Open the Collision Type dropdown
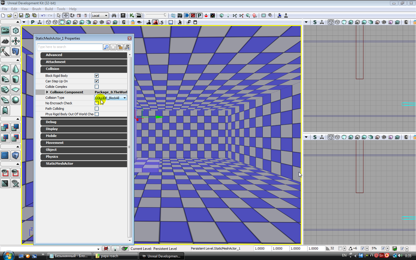This screenshot has width=416, height=260. click(x=125, y=98)
